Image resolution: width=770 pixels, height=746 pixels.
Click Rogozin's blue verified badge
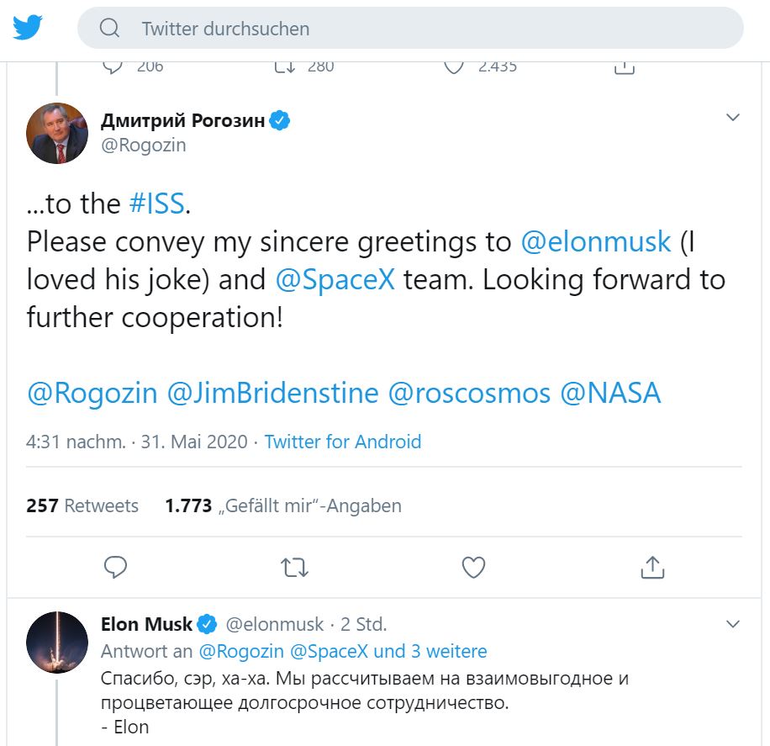click(x=280, y=120)
